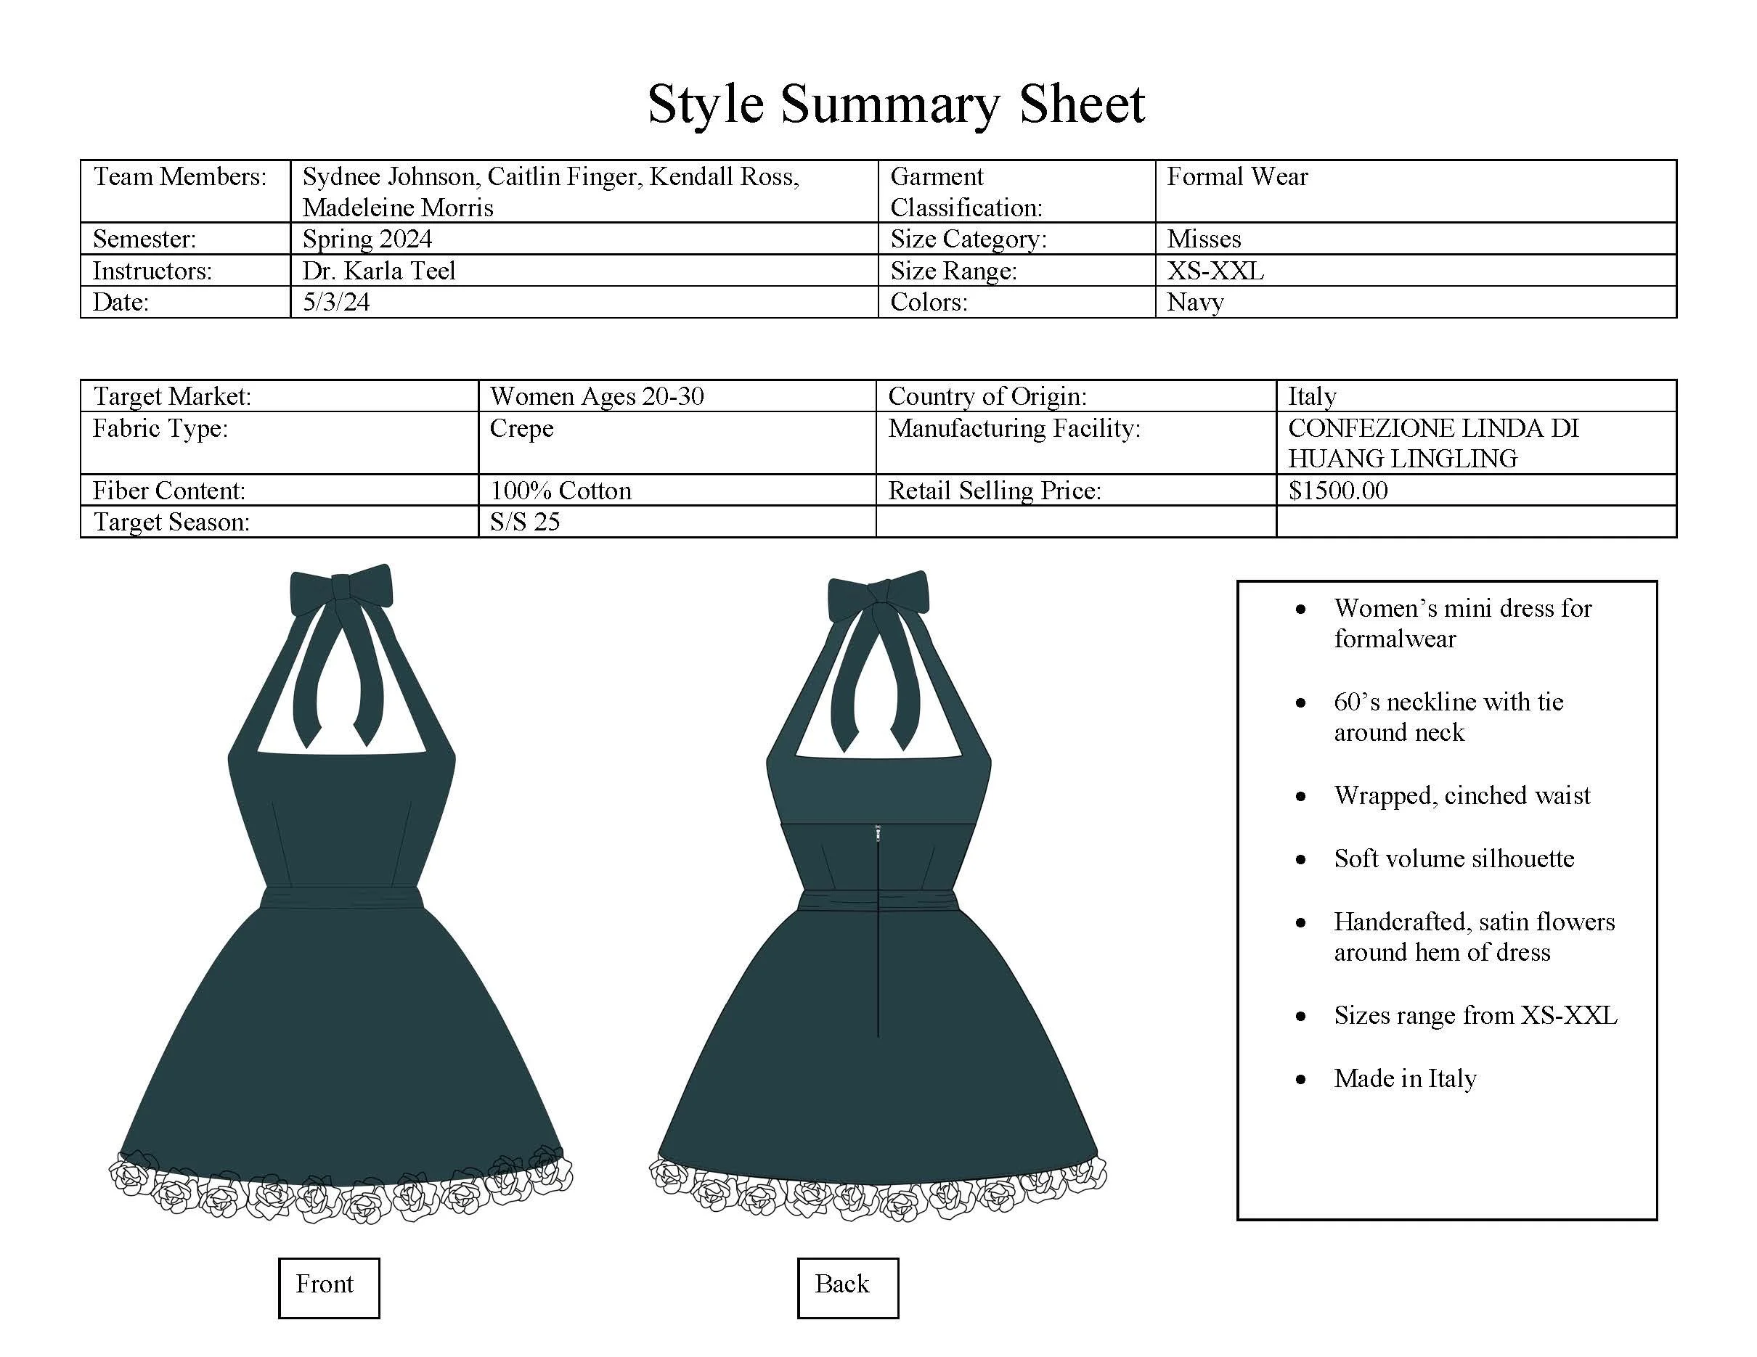Viewport: 1757px width, 1357px height.
Task: Select the "Soft volume silhouette" bullet
Action: [x=1454, y=858]
